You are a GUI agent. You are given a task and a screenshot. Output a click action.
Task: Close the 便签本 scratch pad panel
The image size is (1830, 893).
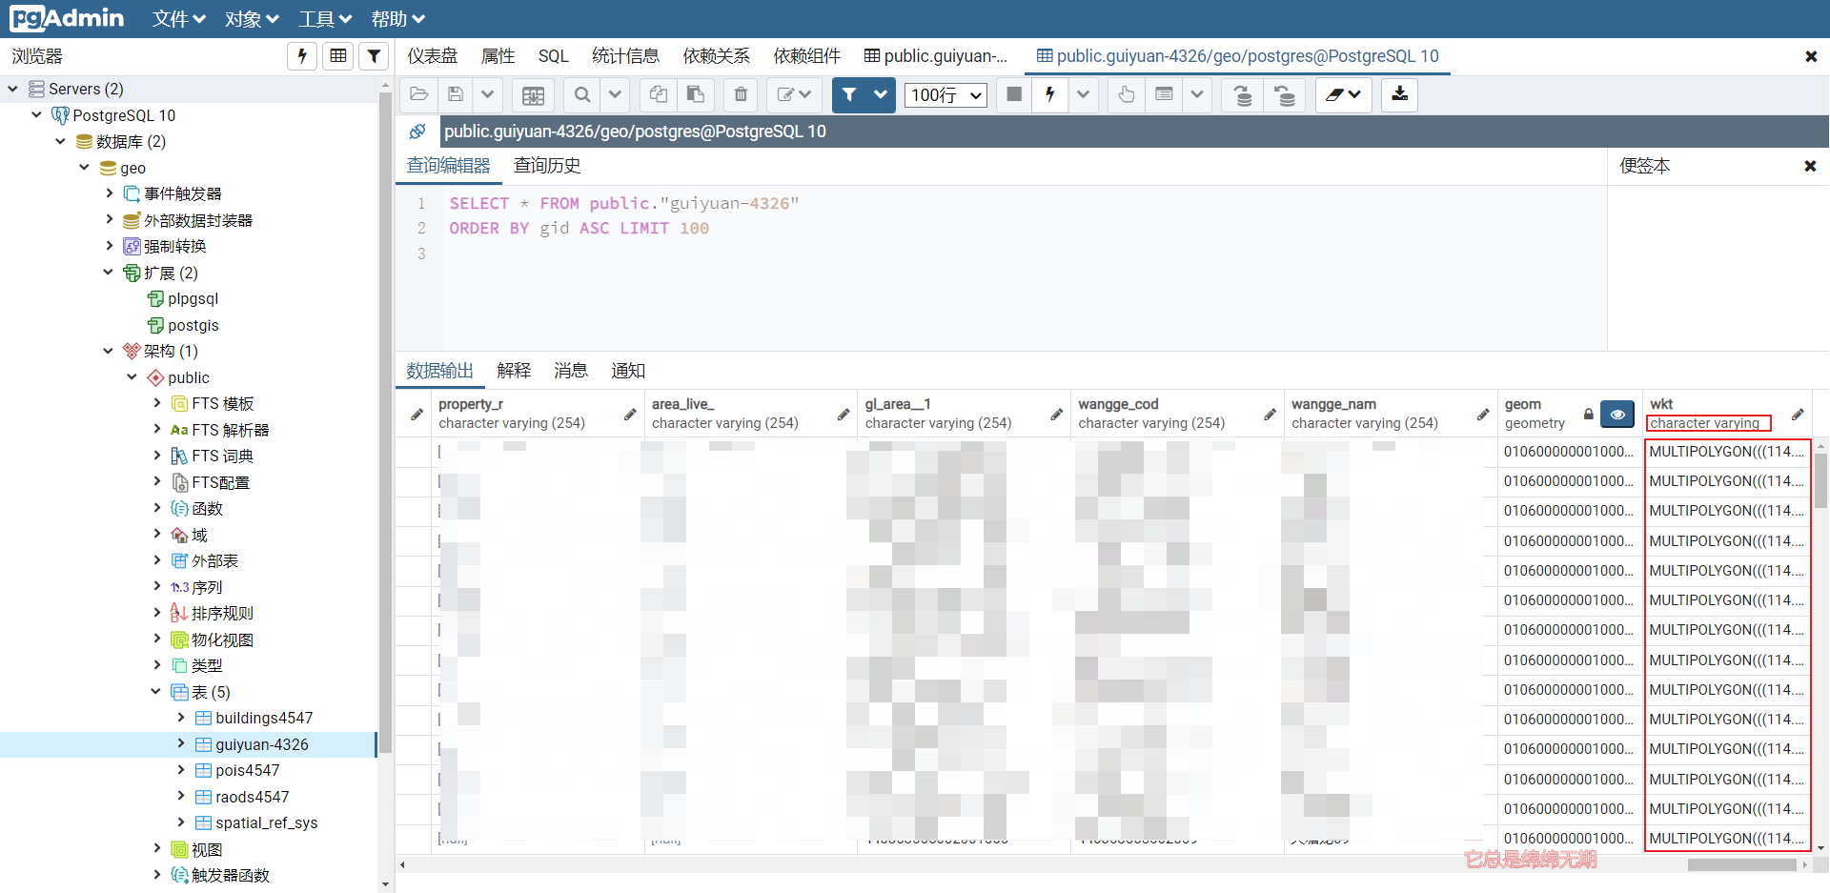pos(1810,166)
